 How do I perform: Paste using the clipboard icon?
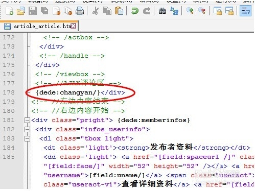pos(119,11)
